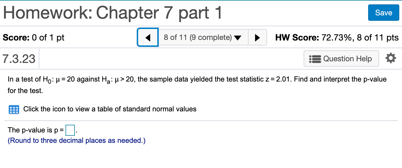Viewport: 402px width, 168px height.
Task: Open the gear settings icon
Action: coord(390,58)
